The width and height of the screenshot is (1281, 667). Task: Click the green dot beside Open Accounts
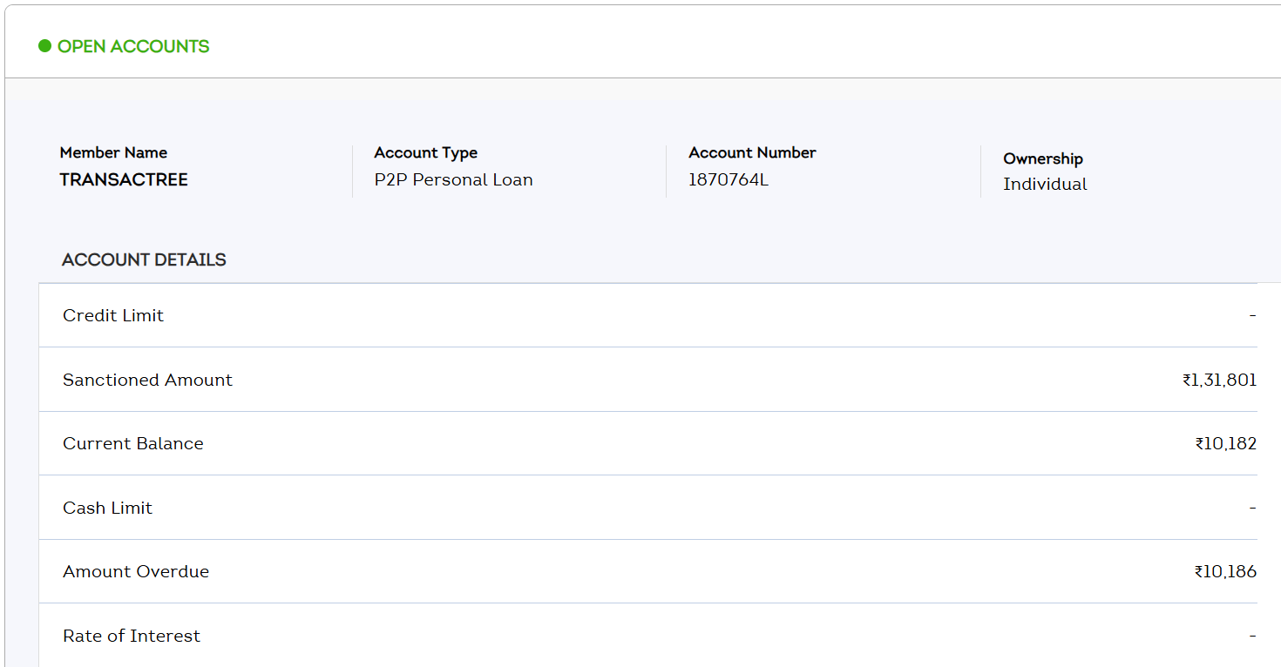45,46
